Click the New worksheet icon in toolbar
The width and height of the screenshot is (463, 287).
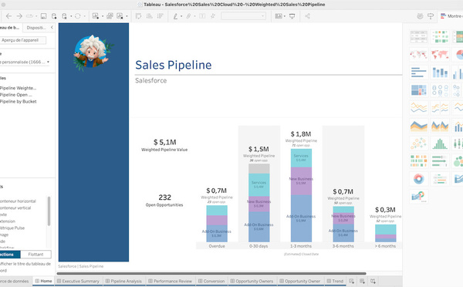click(96, 16)
